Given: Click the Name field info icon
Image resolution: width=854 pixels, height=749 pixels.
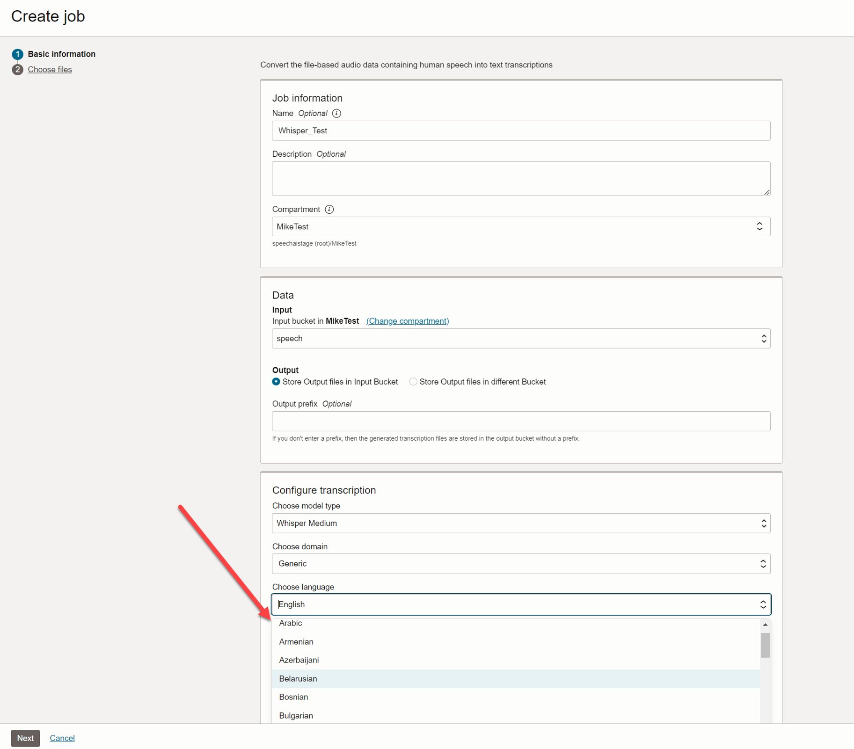Looking at the screenshot, I should click(x=336, y=113).
